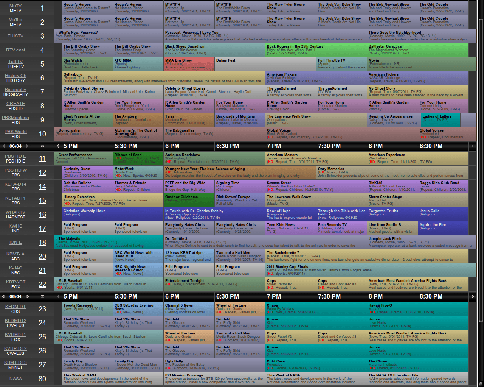
Task: Open the PBS World channel link
Action: point(16,132)
